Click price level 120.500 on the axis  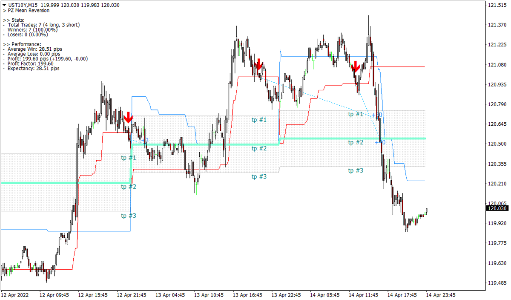(x=497, y=144)
